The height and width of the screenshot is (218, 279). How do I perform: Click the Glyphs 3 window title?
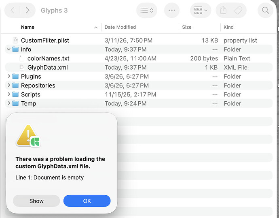54,11
